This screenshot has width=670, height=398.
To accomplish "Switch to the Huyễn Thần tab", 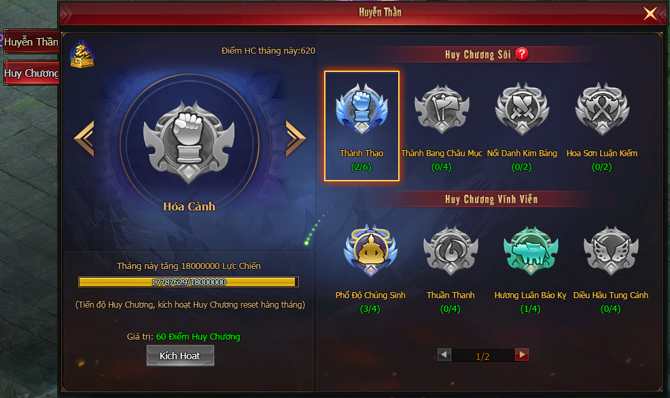I will (x=31, y=42).
